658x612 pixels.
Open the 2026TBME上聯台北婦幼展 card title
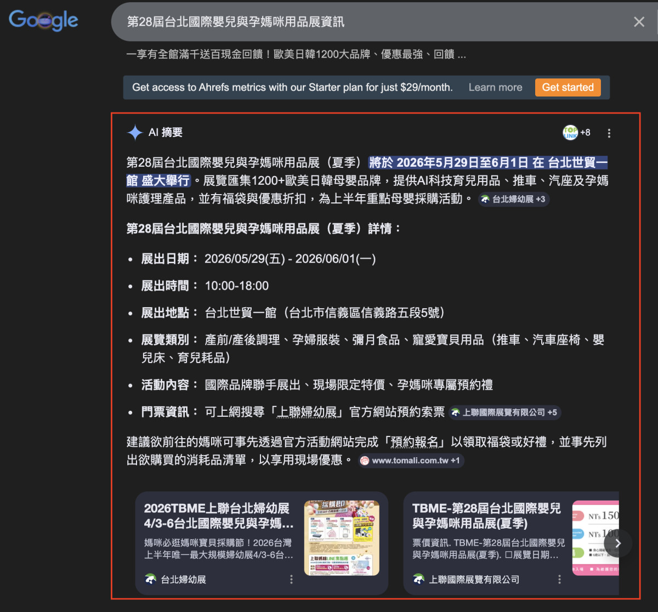(x=218, y=516)
